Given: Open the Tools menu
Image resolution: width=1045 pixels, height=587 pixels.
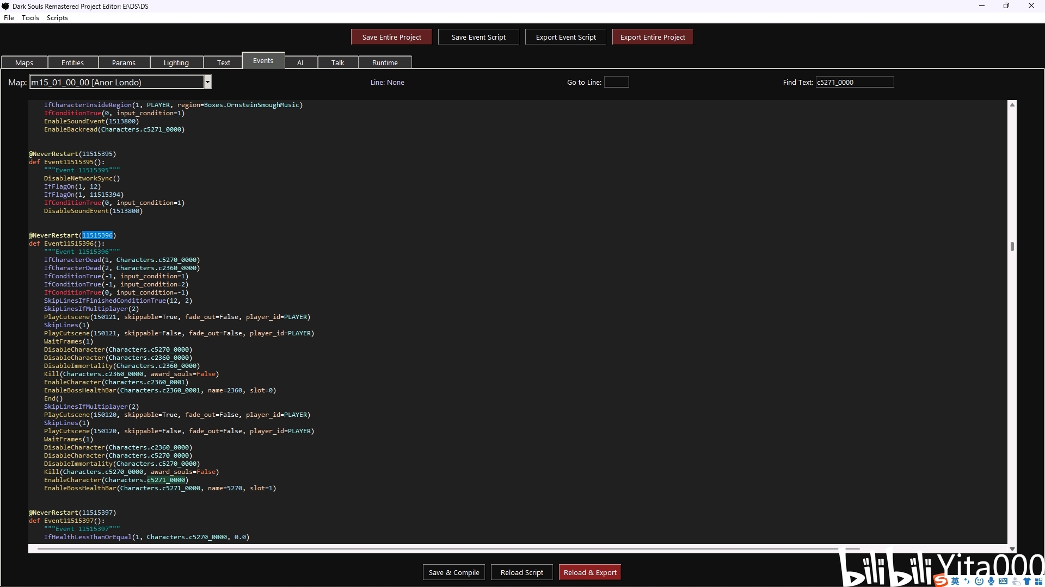Looking at the screenshot, I should (30, 18).
